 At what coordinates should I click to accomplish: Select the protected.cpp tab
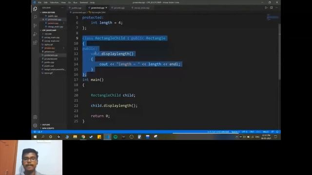[97, 8]
